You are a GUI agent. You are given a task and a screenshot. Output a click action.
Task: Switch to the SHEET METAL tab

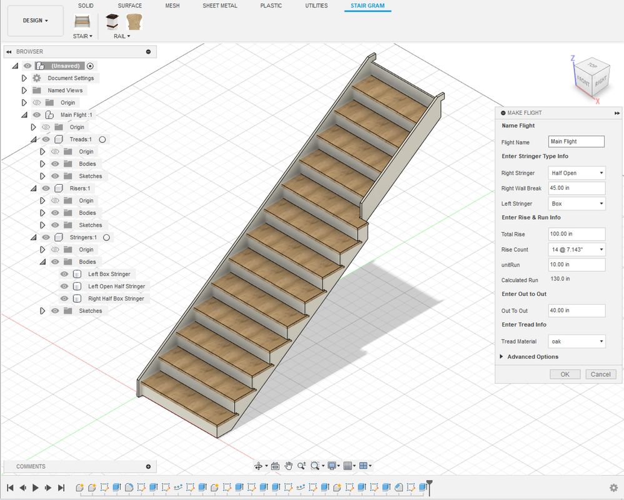point(220,6)
